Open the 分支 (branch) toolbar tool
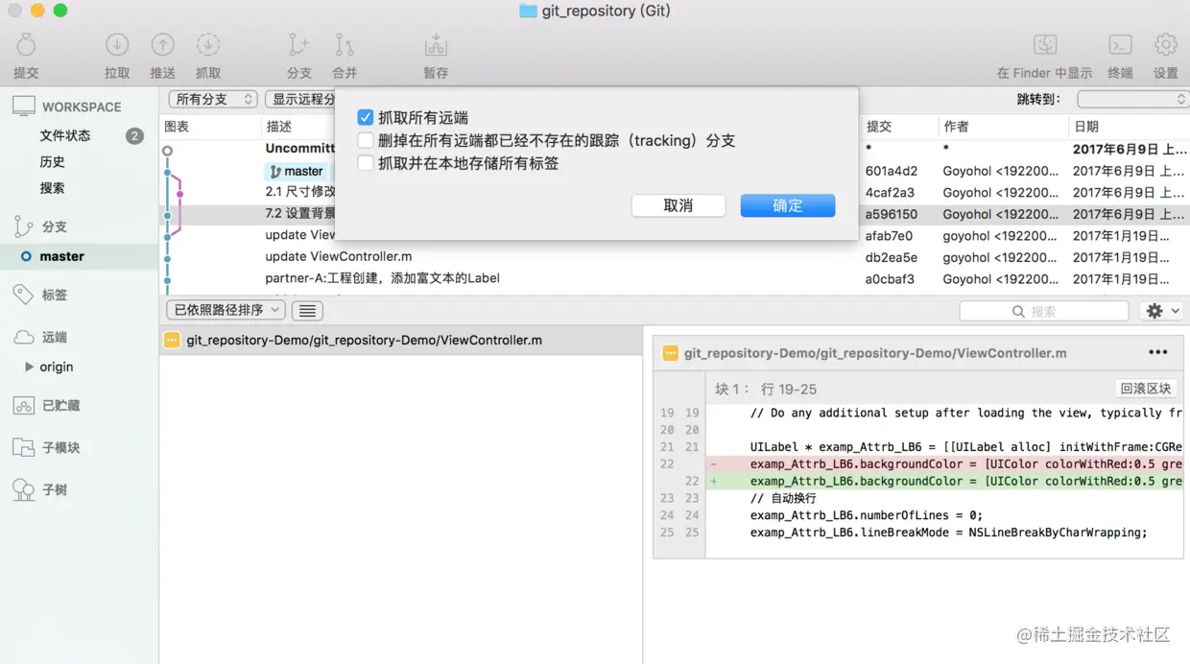This screenshot has height=664, width=1190. [x=298, y=45]
